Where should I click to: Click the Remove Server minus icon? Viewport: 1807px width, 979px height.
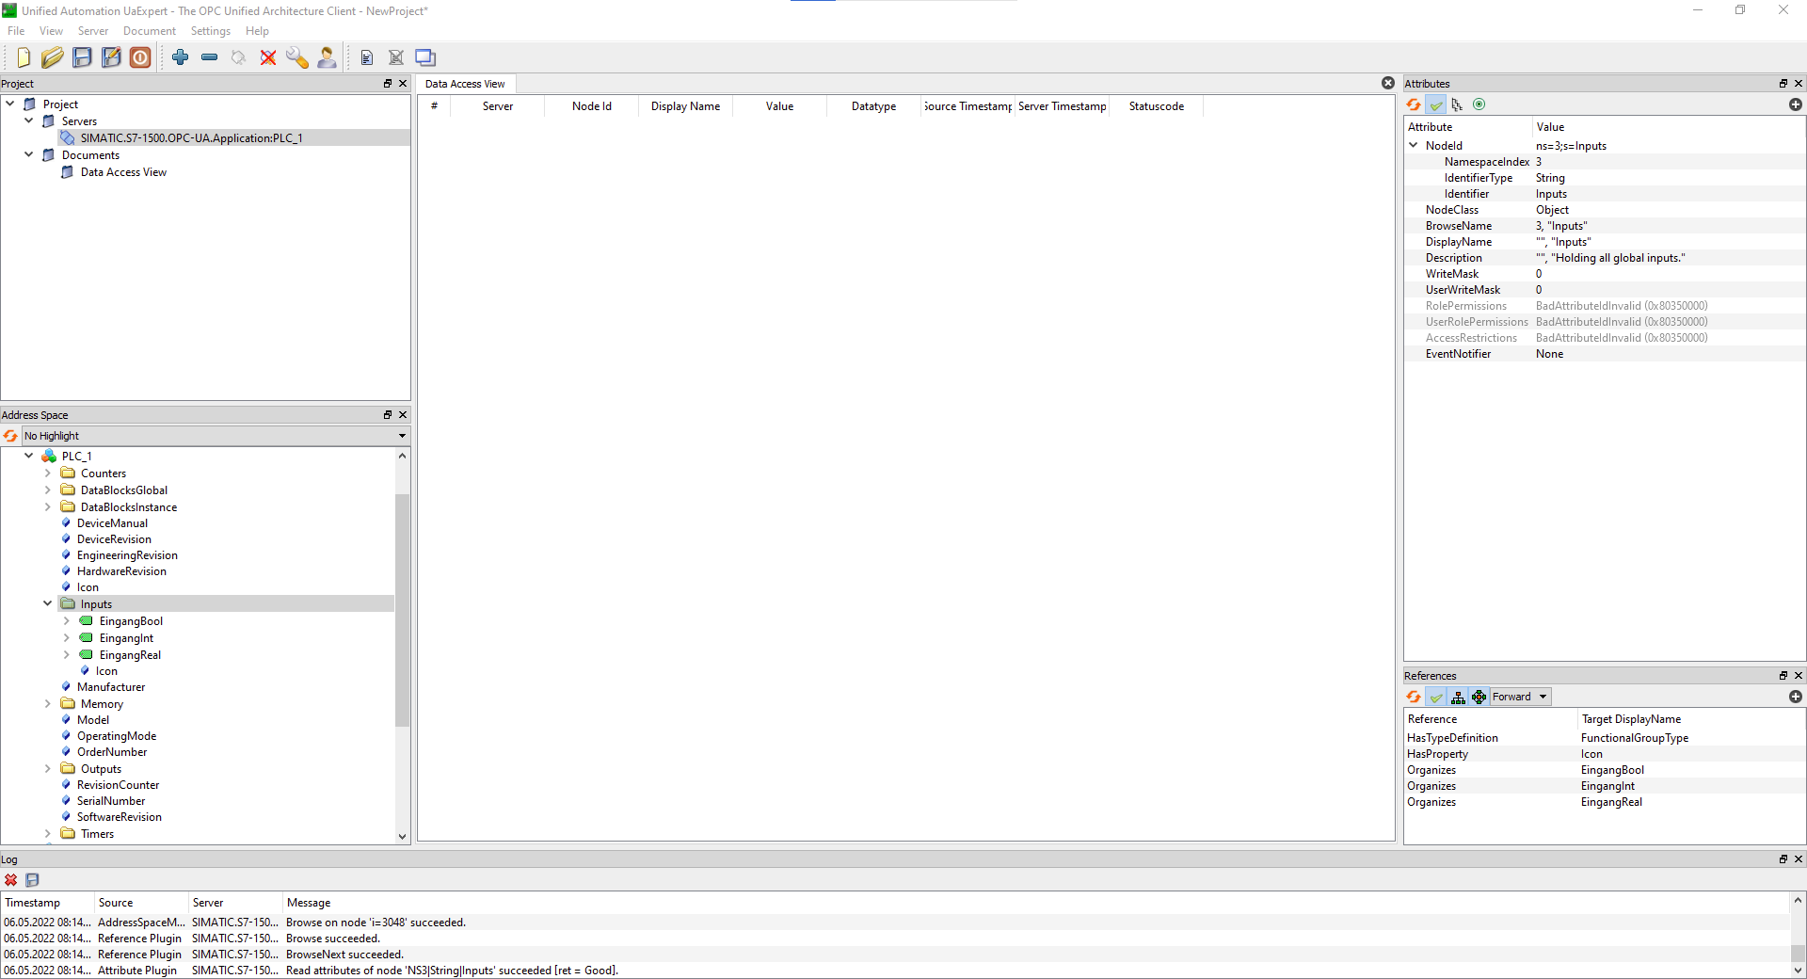coord(209,57)
